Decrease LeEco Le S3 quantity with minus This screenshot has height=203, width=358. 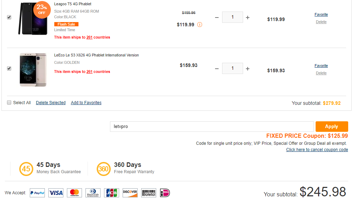tap(217, 69)
